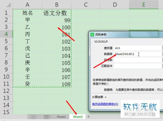Click cell 辛 in column A
This screenshot has height=121, width=163.
[27, 69]
